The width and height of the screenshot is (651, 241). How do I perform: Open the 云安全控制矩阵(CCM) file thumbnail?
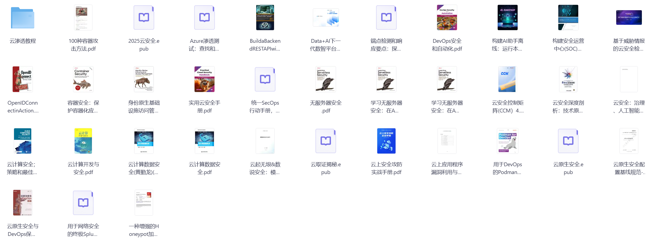[x=508, y=79]
